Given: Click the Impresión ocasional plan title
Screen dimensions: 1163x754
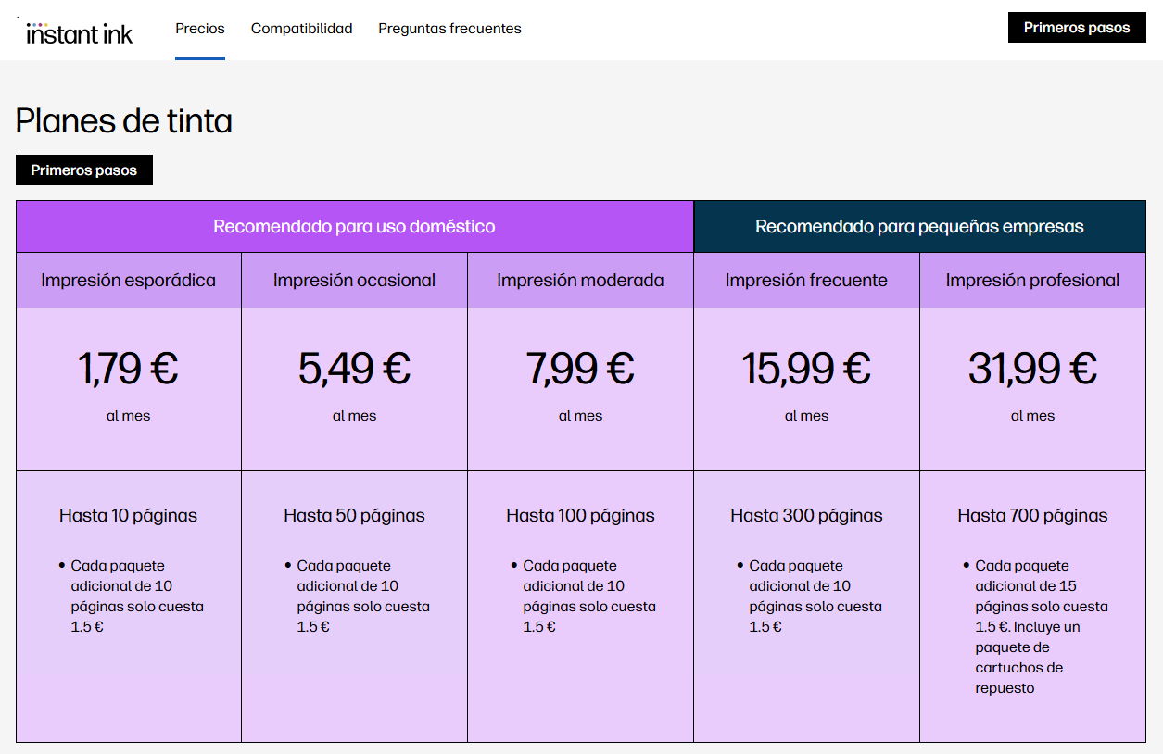Looking at the screenshot, I should click(355, 280).
